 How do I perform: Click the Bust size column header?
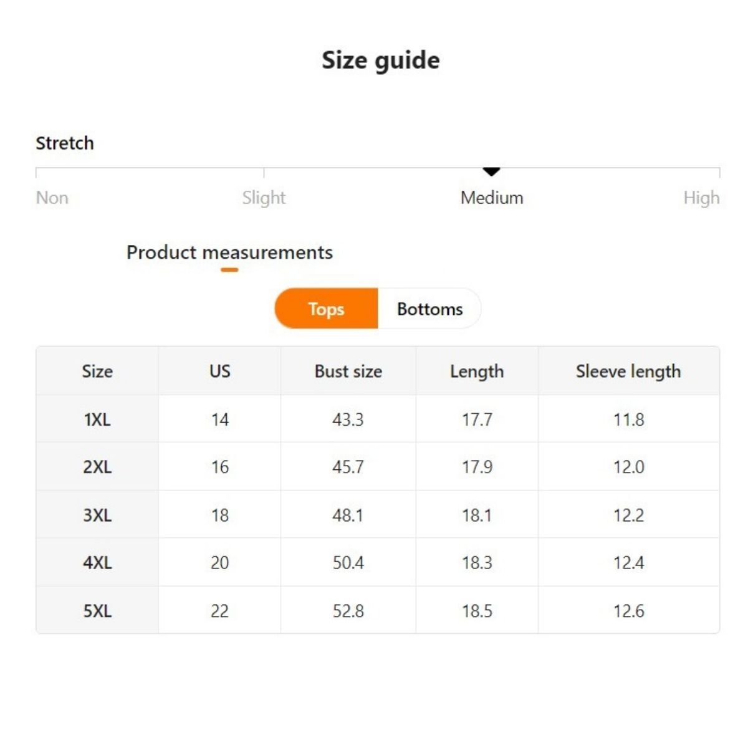[348, 371]
